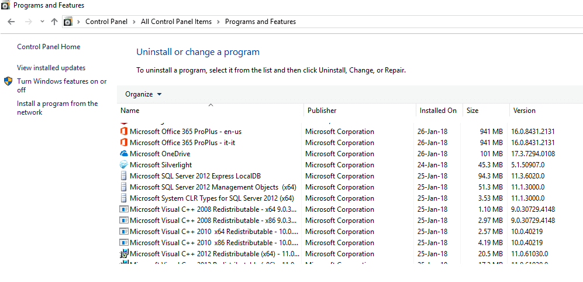Click the Office 365 ProPlus it-it icon
The height and width of the screenshot is (282, 583).
[124, 143]
